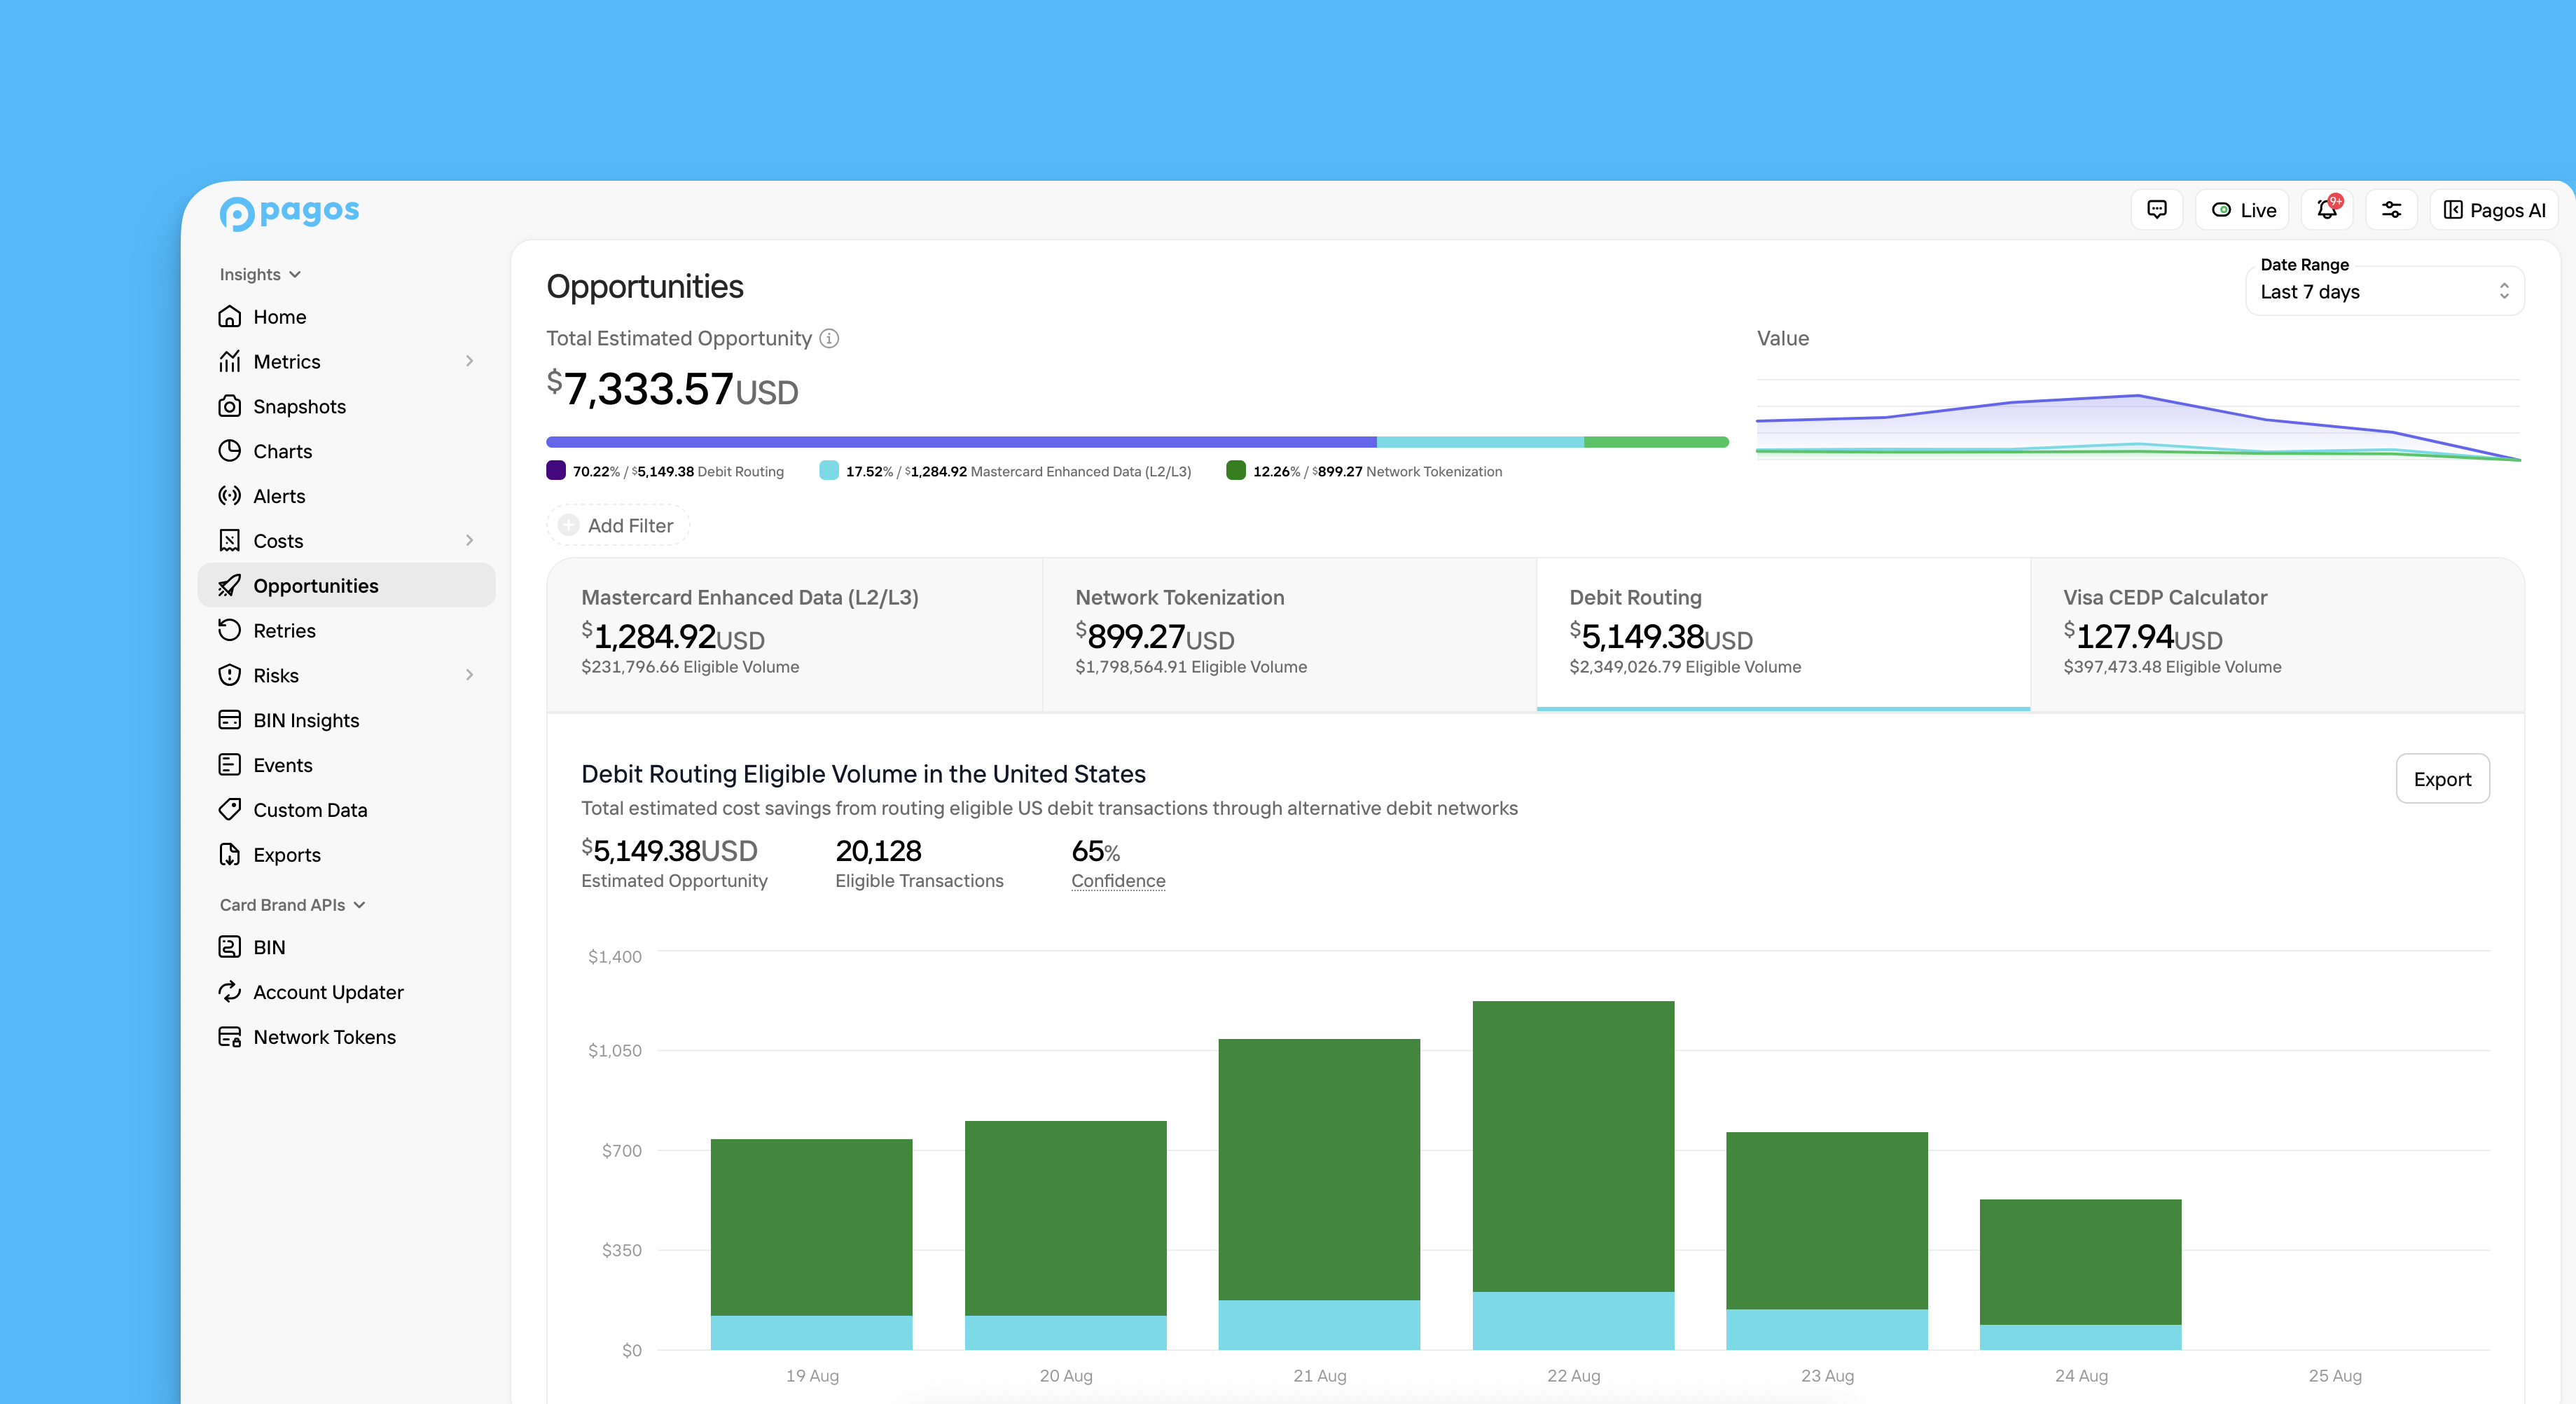Click the Network Tokens card-lock icon
This screenshot has height=1404, width=2576.
(230, 1037)
